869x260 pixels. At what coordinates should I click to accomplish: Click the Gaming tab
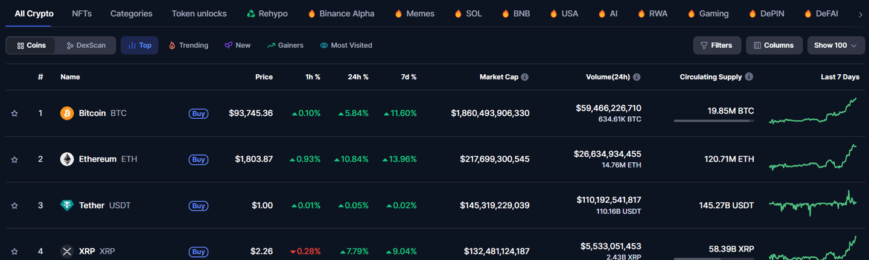click(708, 13)
